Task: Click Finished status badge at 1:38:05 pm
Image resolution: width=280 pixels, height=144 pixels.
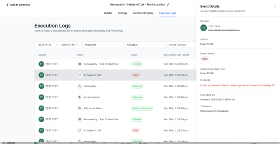Action: [137, 64]
